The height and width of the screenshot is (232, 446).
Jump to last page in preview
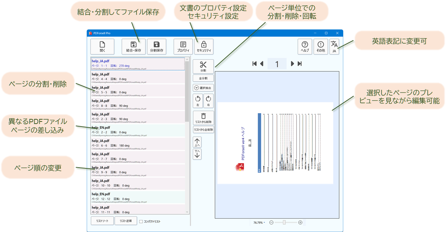(x=300, y=64)
